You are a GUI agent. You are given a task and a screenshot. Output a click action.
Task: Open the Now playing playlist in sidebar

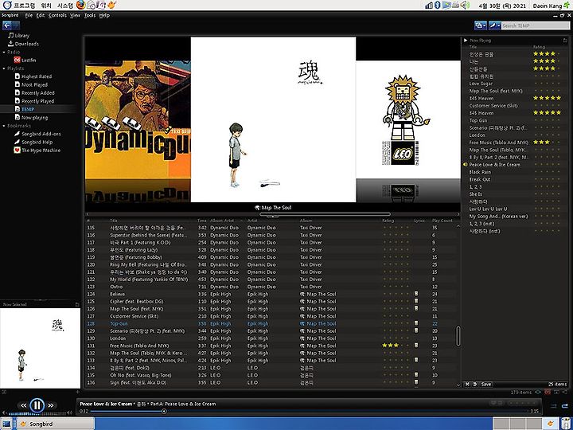tap(31, 117)
